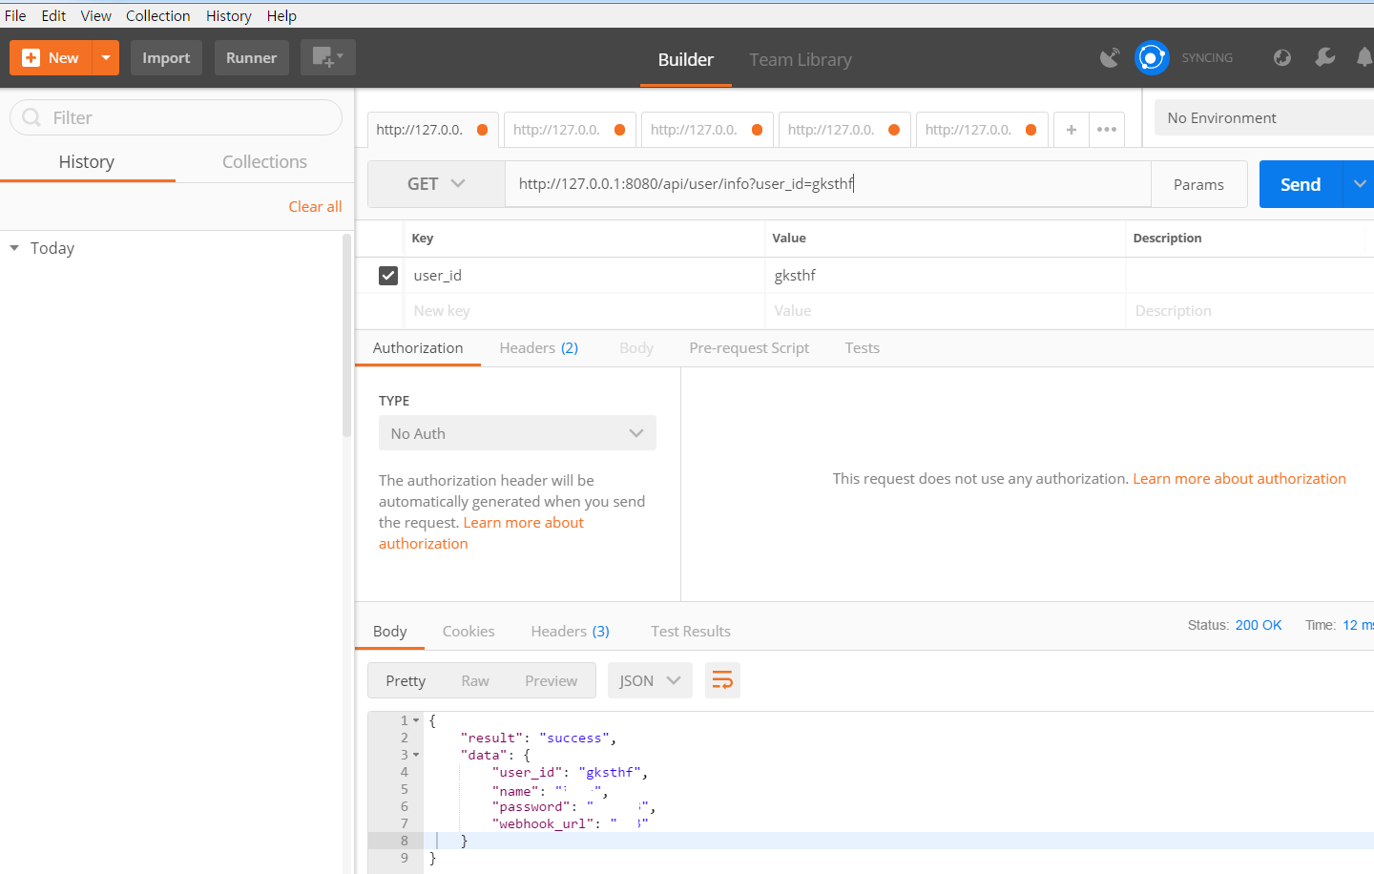Select the response Headers (3) tab

click(x=570, y=631)
